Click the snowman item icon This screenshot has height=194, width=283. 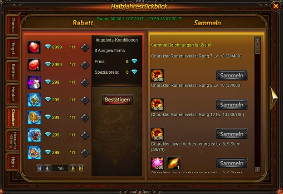[x=34, y=82]
